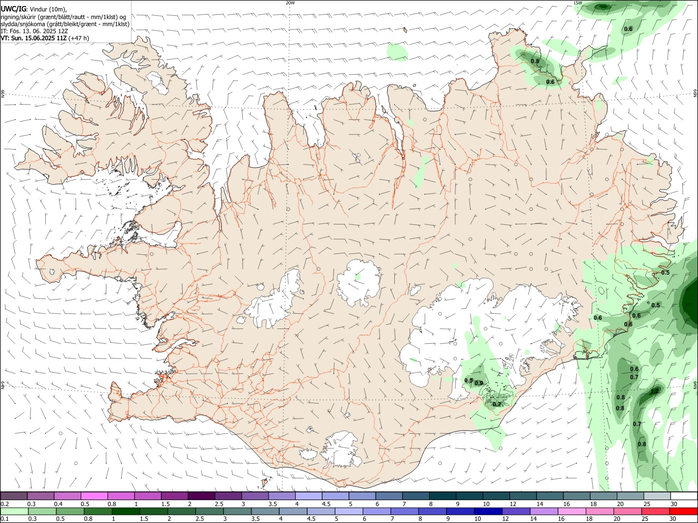
Task: Choose the grey-teal 16 swatch in snow legend
Action: point(576,496)
